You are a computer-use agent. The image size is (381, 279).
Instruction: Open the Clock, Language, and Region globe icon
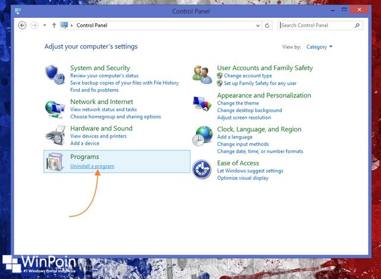(202, 136)
